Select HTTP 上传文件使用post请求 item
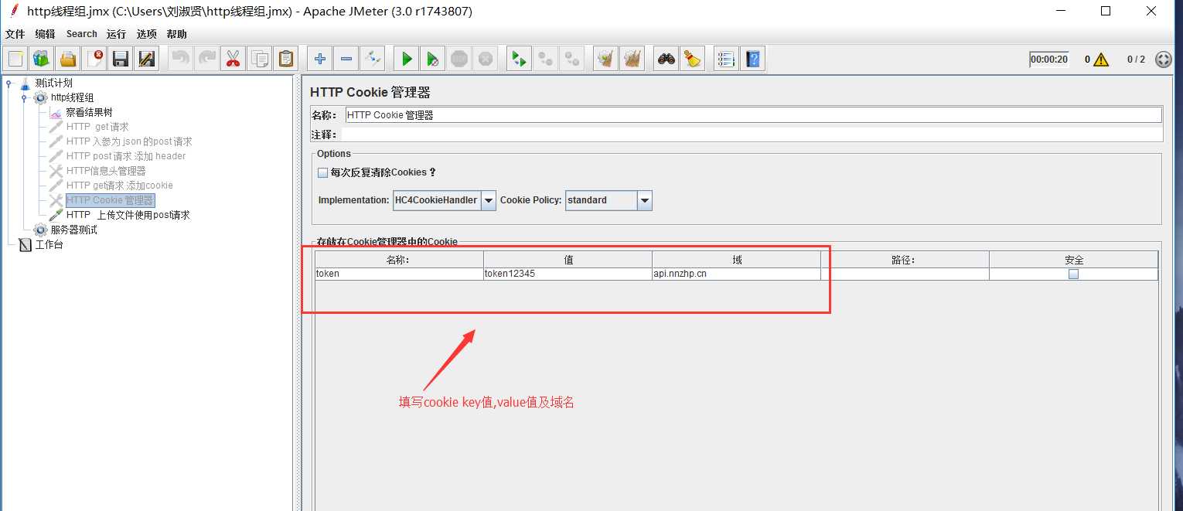The image size is (1183, 511). (128, 215)
